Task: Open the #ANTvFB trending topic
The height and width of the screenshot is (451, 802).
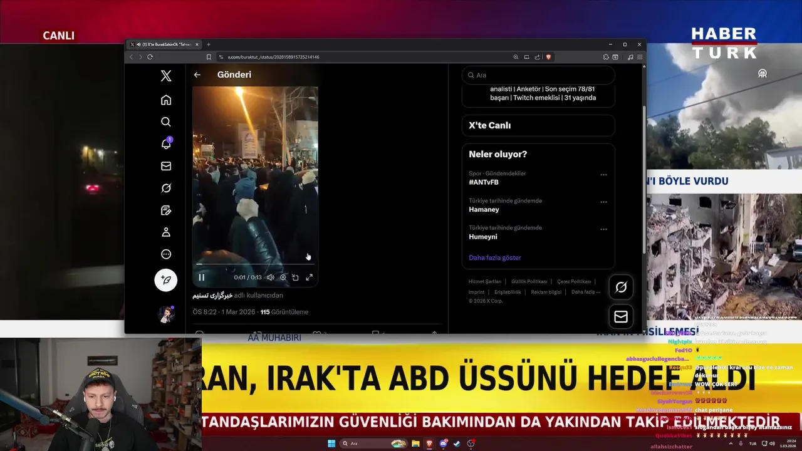Action: [x=484, y=182]
